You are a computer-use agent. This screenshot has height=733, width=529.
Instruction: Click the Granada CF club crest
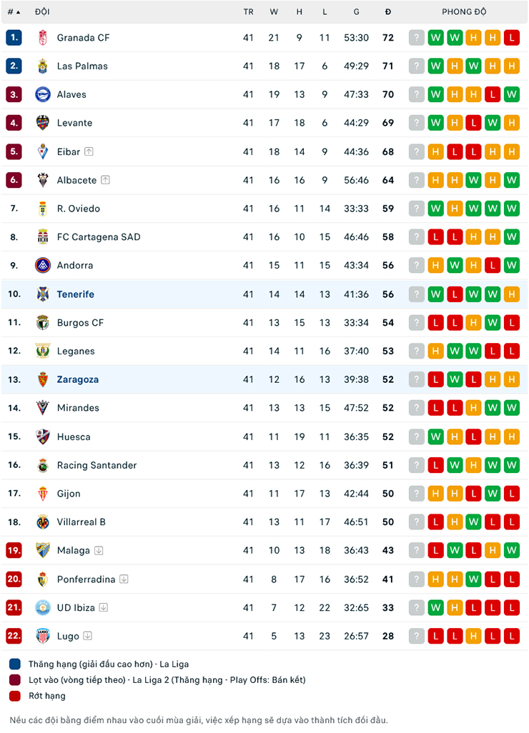click(x=43, y=37)
